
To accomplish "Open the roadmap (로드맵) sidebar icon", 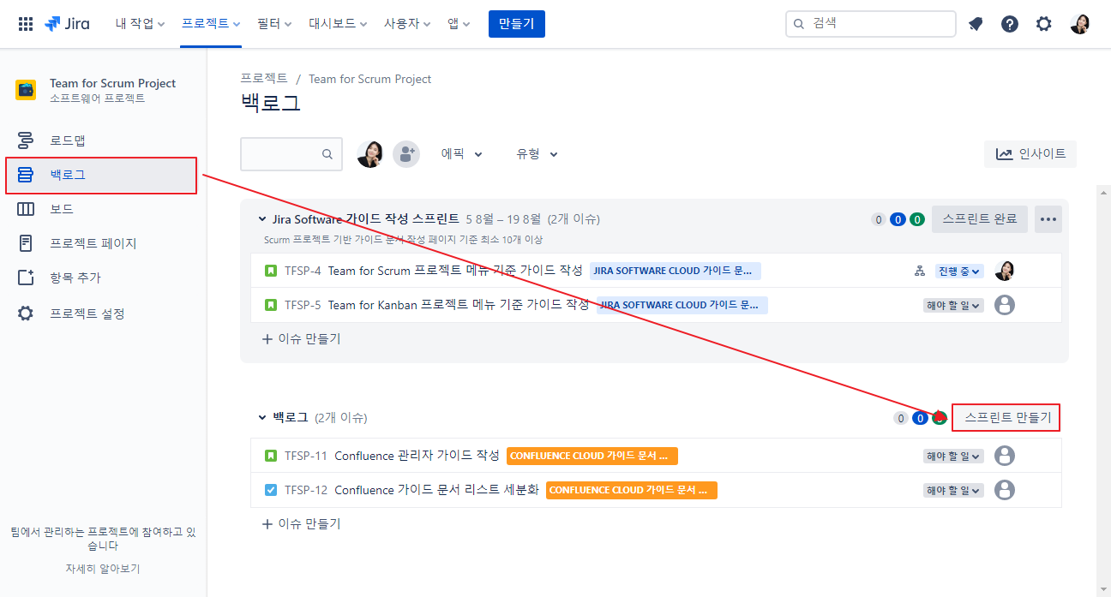I will click(26, 140).
